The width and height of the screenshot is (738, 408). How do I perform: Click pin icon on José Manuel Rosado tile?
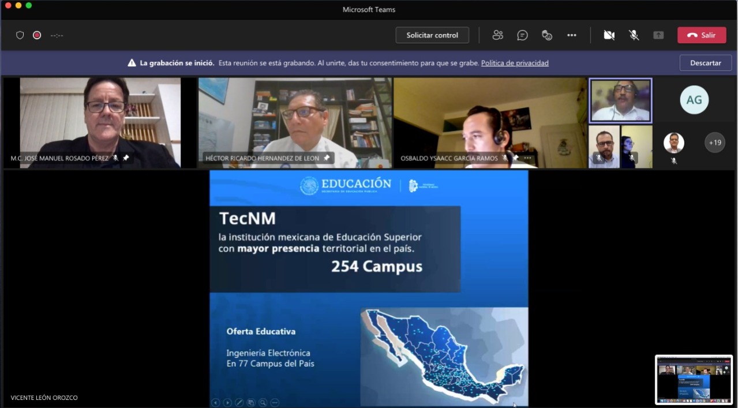126,158
